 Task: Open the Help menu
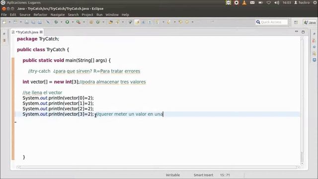[x=125, y=14]
